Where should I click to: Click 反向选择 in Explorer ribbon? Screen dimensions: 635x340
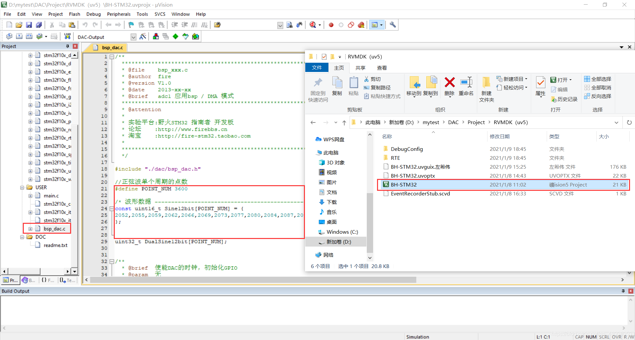click(x=598, y=96)
